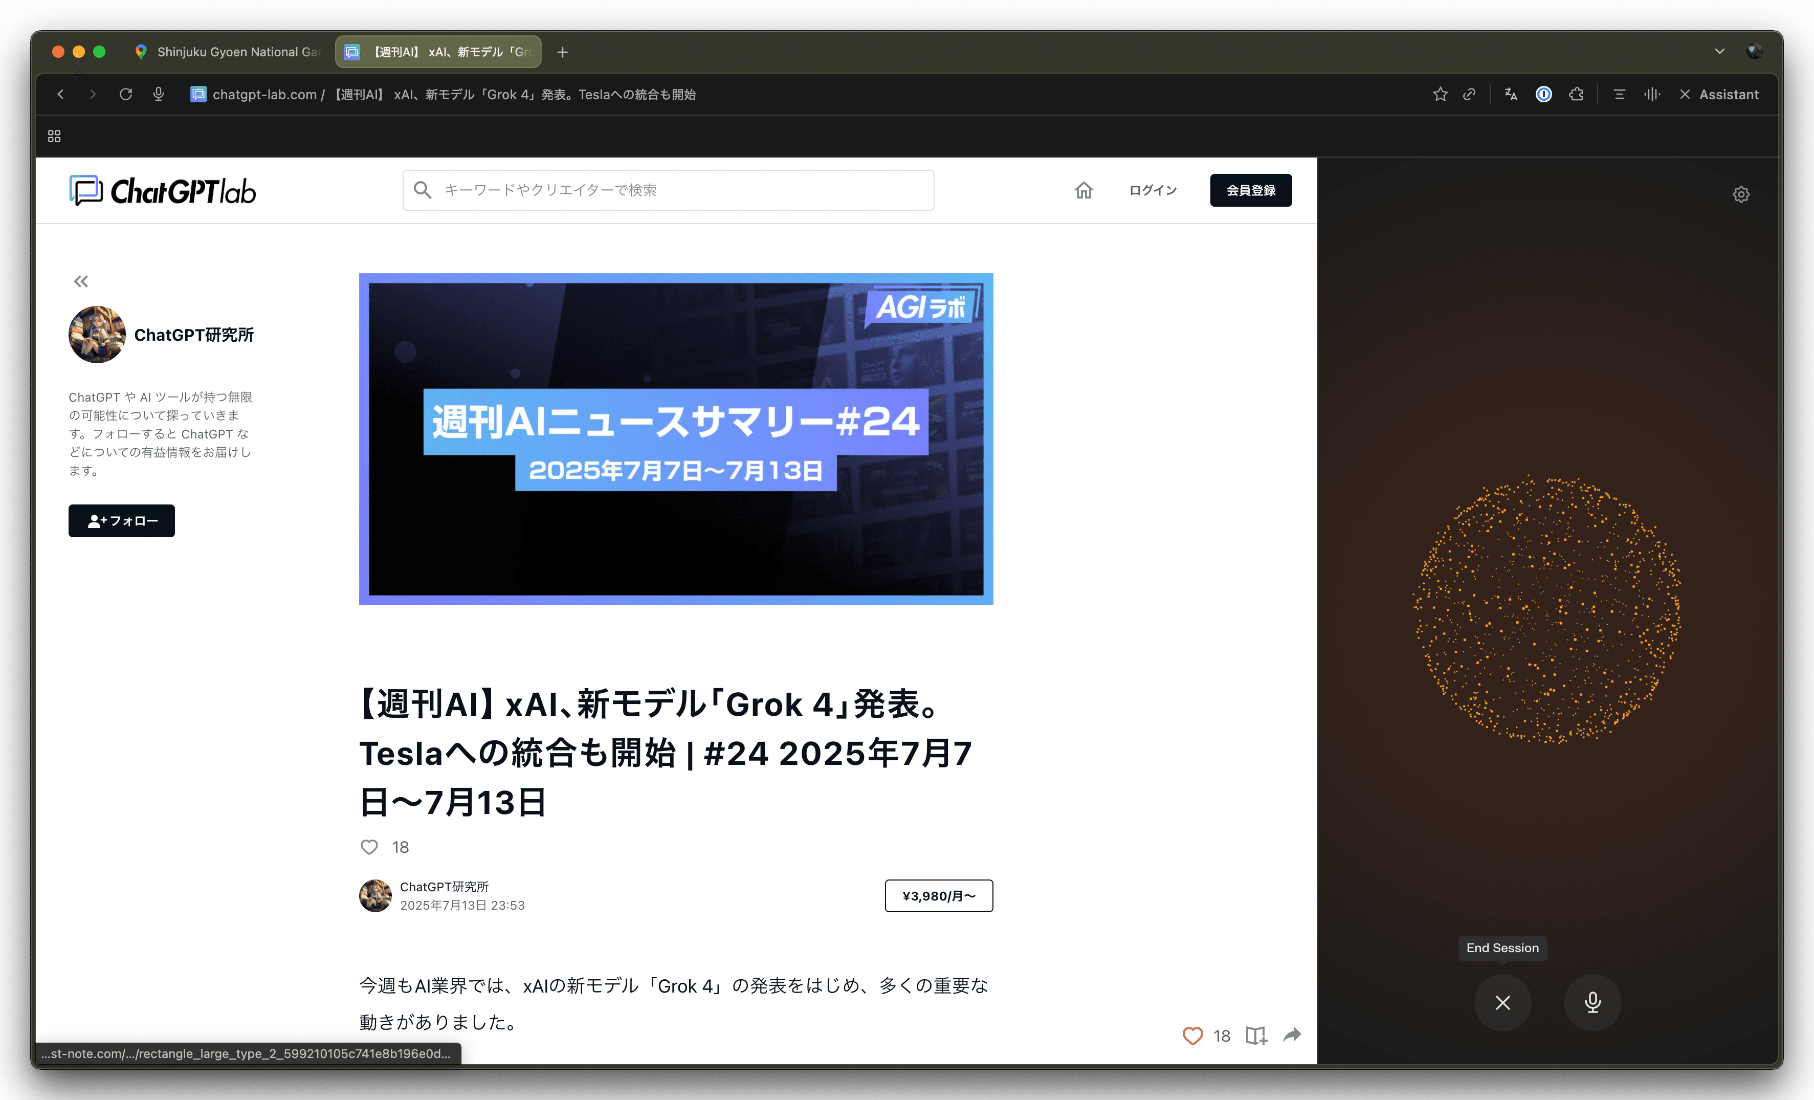The image size is (1814, 1100).
Task: Expand the tab list dropdown chevron
Action: pos(1720,52)
